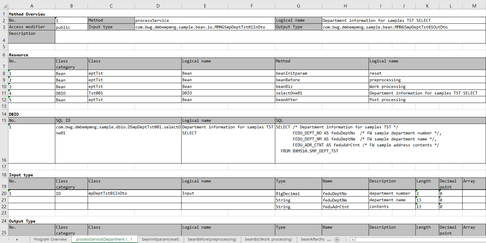This screenshot has width=486, height=243.
Task: Click the select-all corner triangle
Action: (x=4, y=6)
